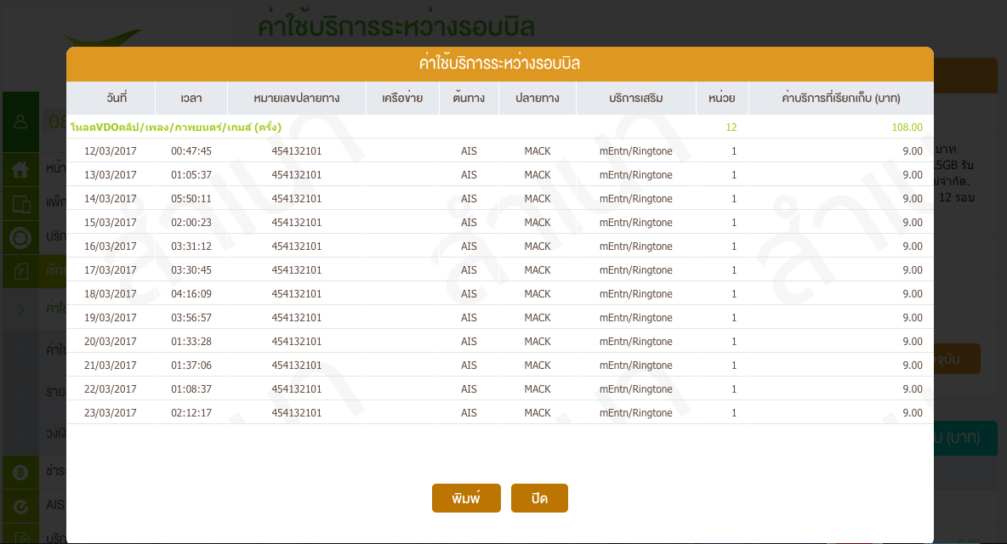Click the time 01:37:06
Viewport: 1007px width, 544px height.
coord(191,365)
